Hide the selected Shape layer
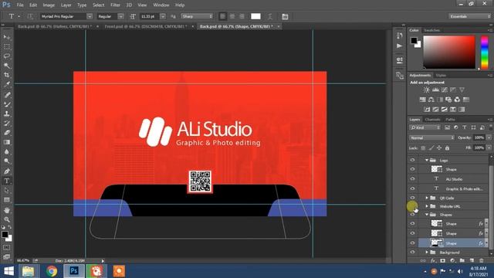 point(412,243)
